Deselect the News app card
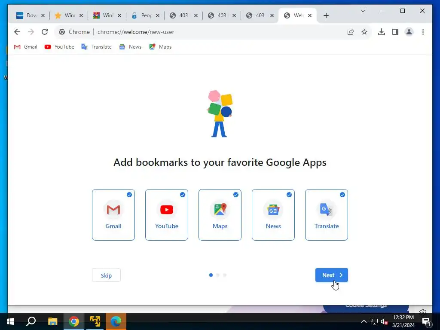 [x=273, y=215]
